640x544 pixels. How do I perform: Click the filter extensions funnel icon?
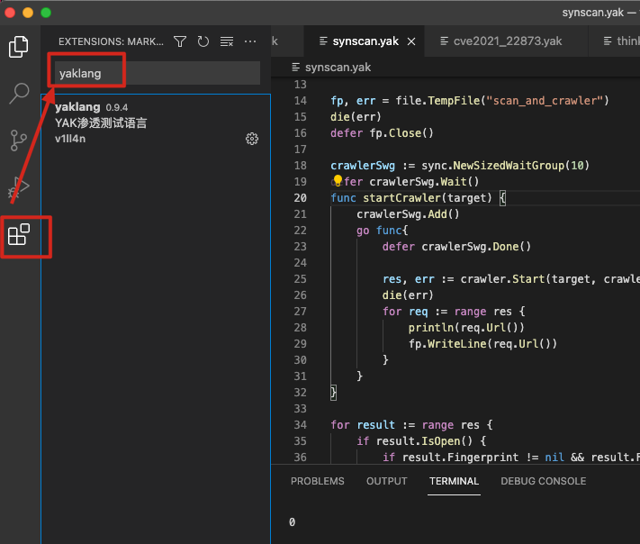tap(180, 41)
